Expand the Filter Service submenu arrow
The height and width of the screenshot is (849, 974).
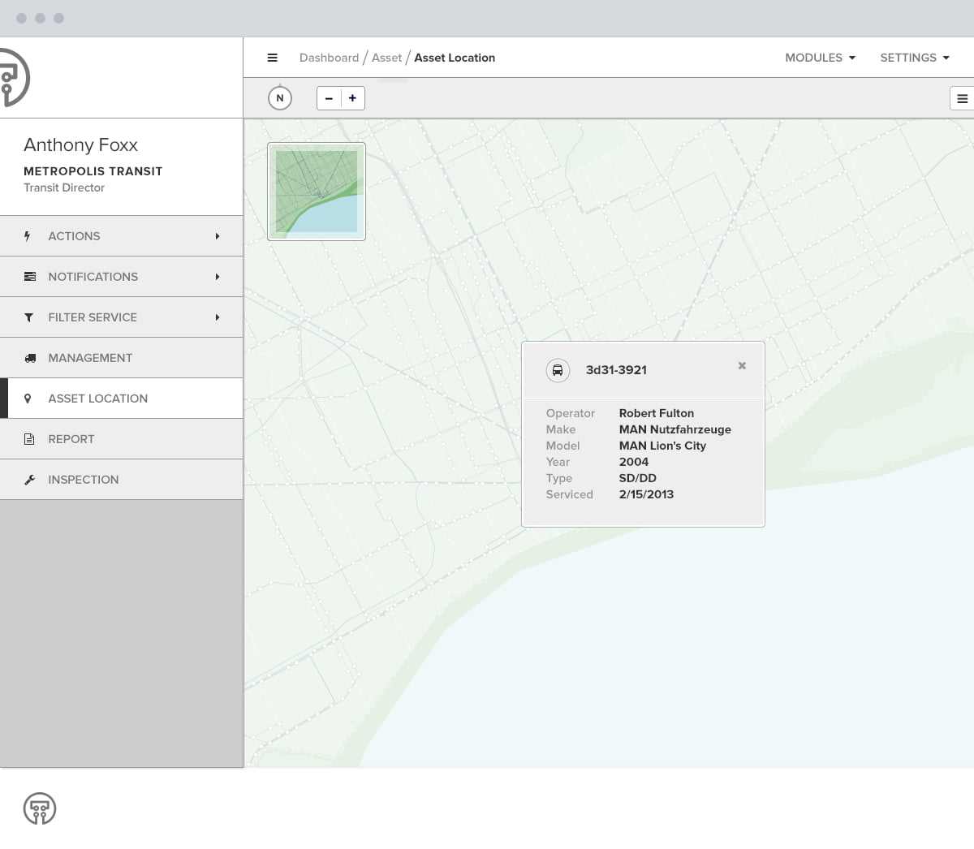coord(218,317)
